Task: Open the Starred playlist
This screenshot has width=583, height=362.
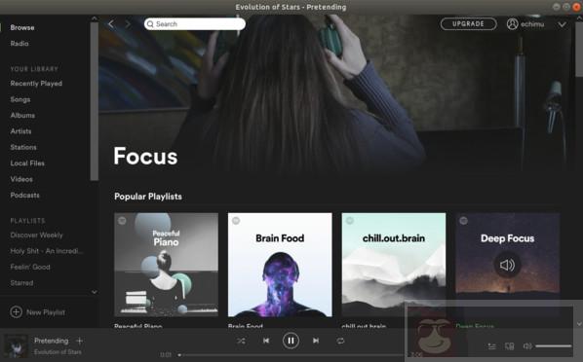Action: (x=21, y=283)
